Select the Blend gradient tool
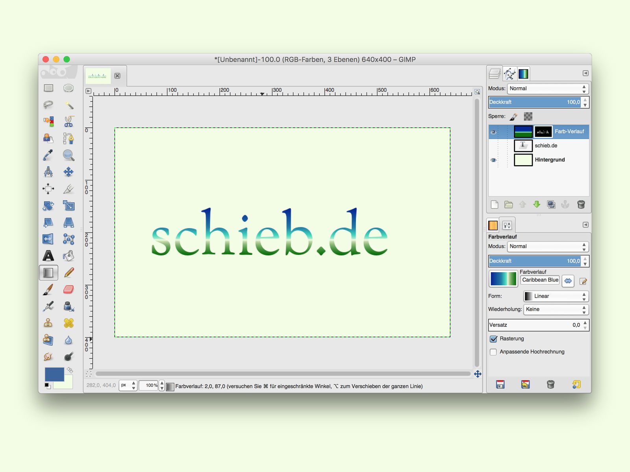The width and height of the screenshot is (630, 472). [x=48, y=273]
